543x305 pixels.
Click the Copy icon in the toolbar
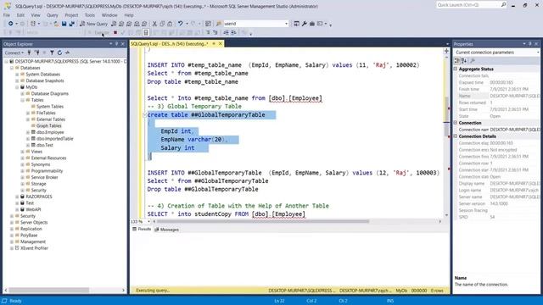(x=162, y=24)
